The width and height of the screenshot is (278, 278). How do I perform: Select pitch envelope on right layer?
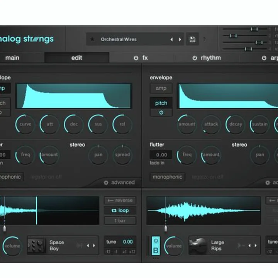[161, 103]
